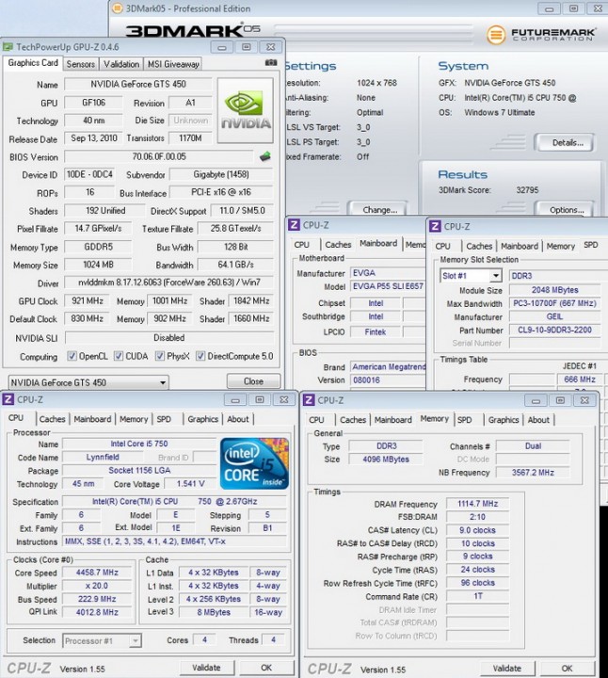Viewport: 608px width, 678px height.
Task: Click the Driver field with ForceWare 260.63
Action: coord(169,282)
